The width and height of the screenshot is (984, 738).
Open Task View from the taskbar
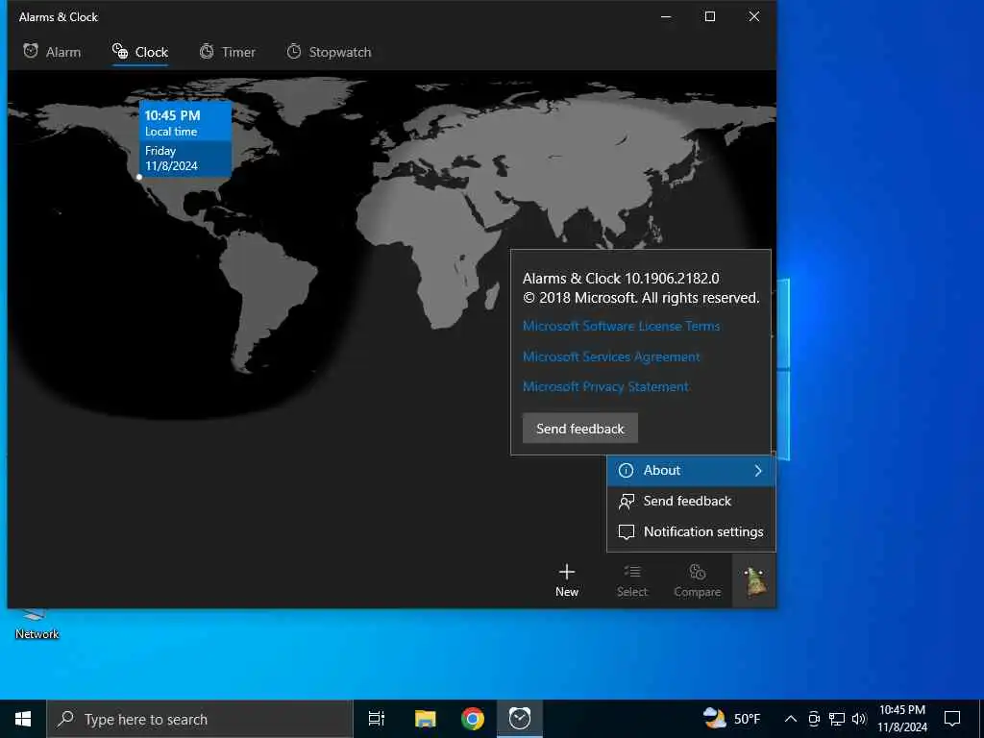coord(377,719)
